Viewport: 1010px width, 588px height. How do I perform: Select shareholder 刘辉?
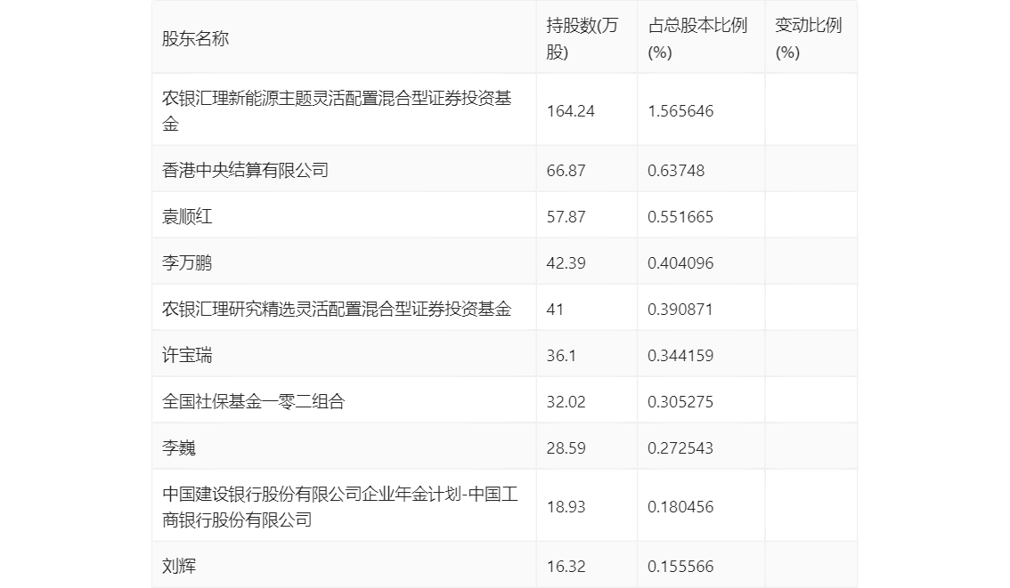pos(178,567)
